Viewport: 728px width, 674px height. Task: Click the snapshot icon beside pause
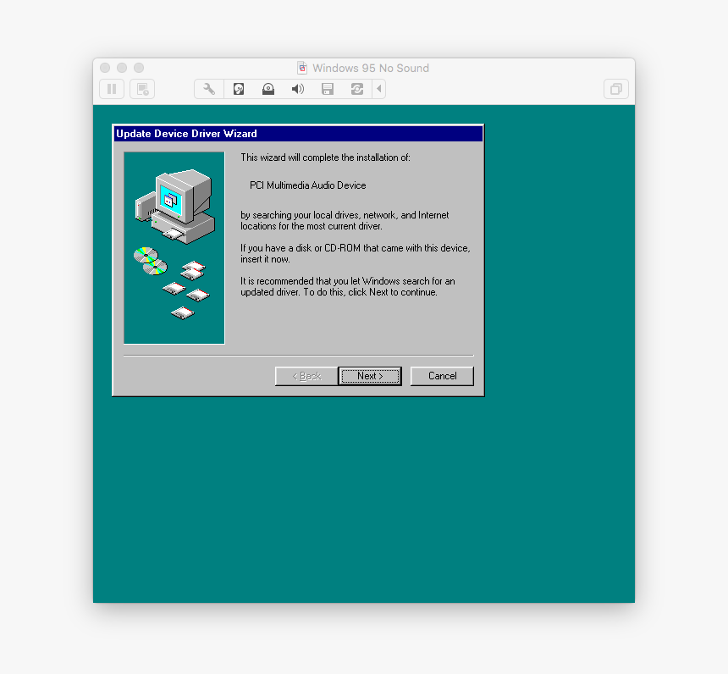(141, 89)
